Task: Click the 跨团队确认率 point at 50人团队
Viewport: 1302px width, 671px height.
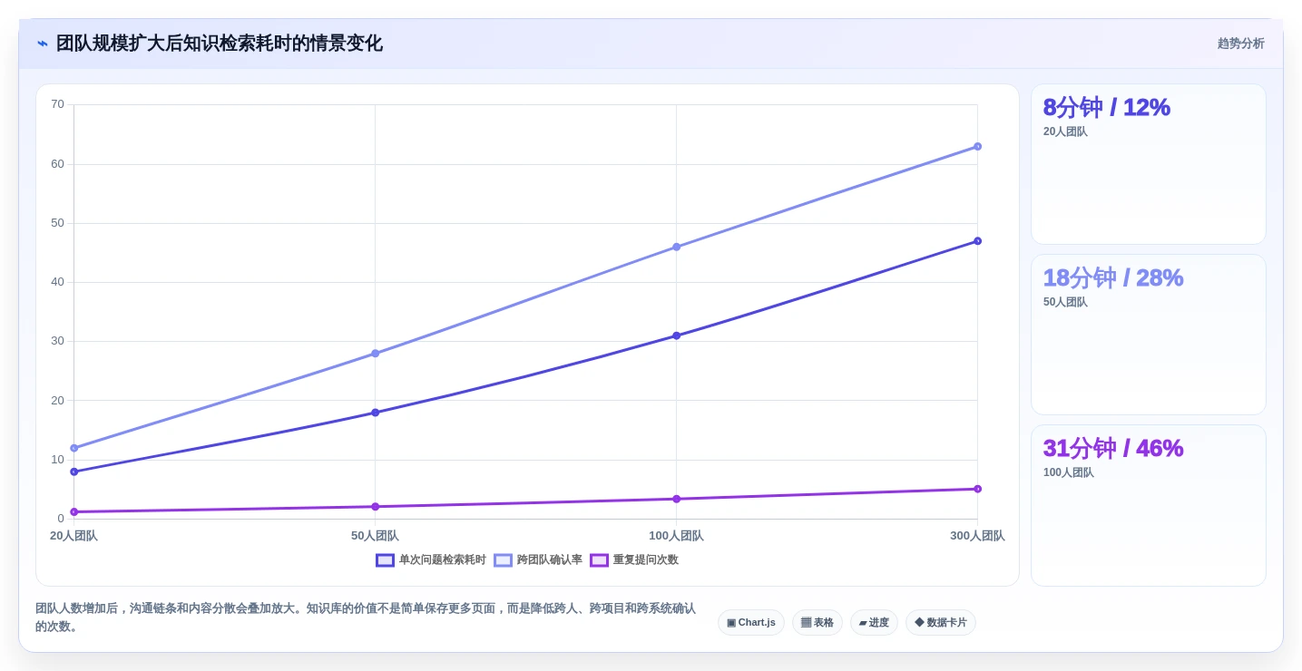Action: pos(375,354)
